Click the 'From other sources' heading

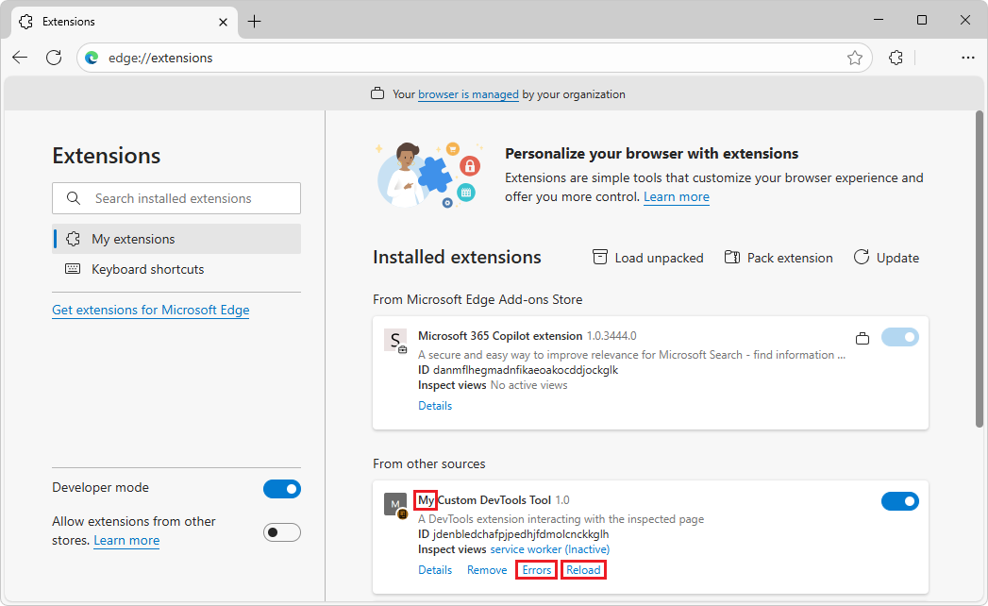429,463
